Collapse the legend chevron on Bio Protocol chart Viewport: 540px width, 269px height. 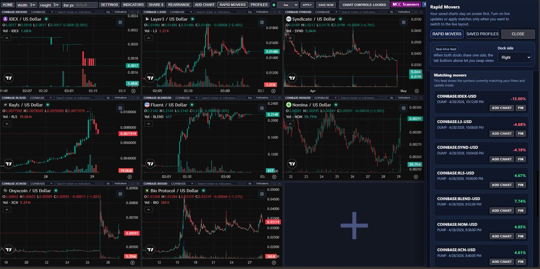[x=149, y=210]
